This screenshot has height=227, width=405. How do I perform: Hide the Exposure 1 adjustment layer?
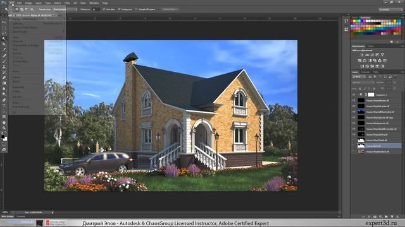point(354,95)
